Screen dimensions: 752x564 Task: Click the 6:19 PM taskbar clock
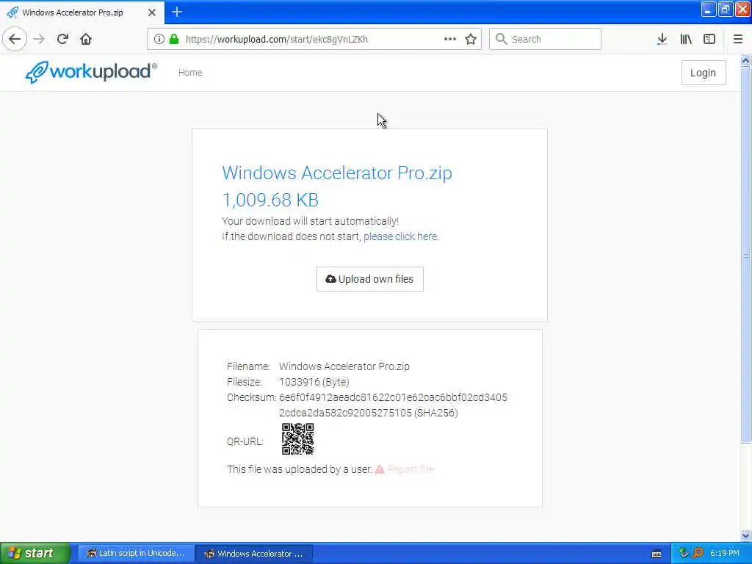(725, 554)
